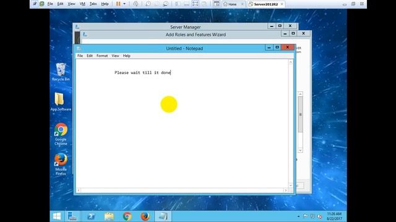The image size is (396, 222).
Task: Click the Send Ctrl+Alt+Del toolbar icon
Action: pyautogui.click(x=136, y=4)
